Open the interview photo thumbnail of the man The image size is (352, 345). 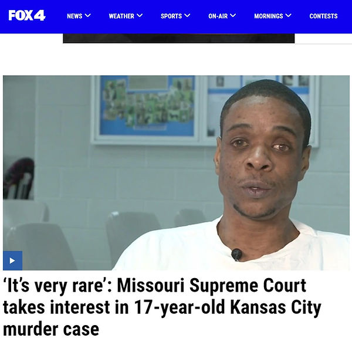[x=176, y=173]
